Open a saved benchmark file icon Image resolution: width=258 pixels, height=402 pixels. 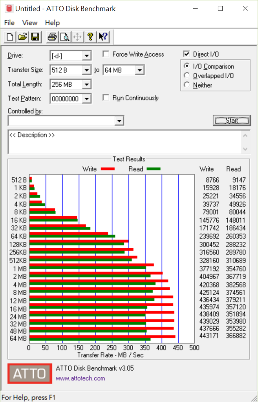(x=22, y=37)
